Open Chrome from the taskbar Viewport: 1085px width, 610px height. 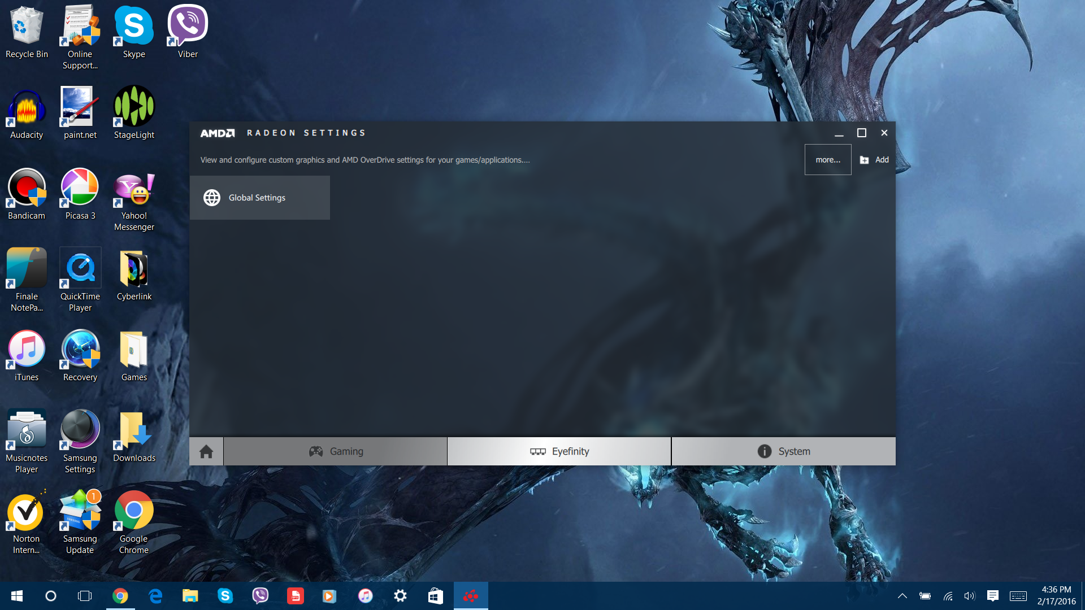tap(120, 596)
